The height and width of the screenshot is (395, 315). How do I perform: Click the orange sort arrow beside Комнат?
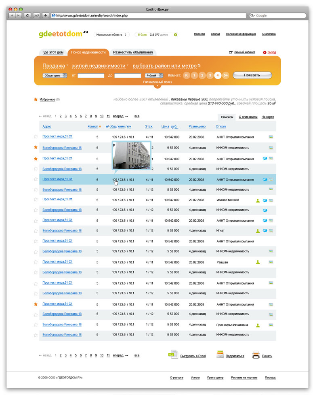point(100,127)
